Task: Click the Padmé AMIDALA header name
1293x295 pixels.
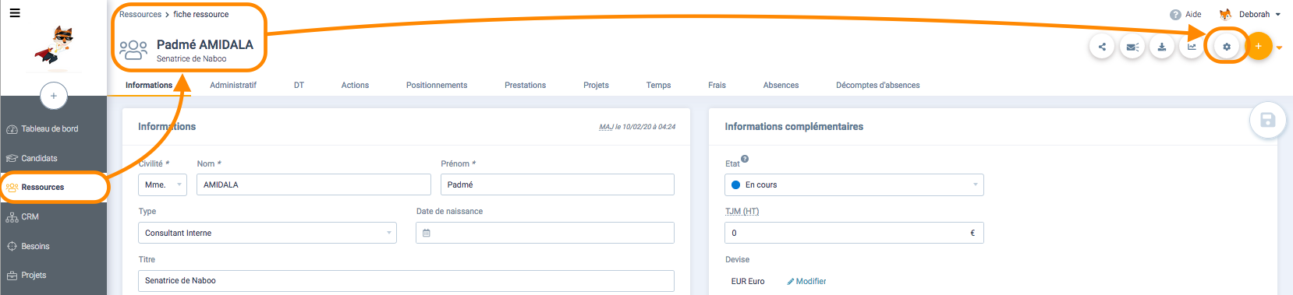Action: click(x=205, y=44)
